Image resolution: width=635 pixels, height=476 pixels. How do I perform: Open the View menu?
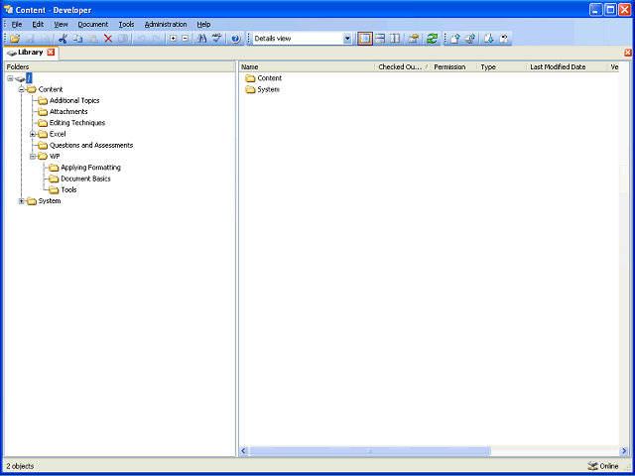pyautogui.click(x=62, y=24)
